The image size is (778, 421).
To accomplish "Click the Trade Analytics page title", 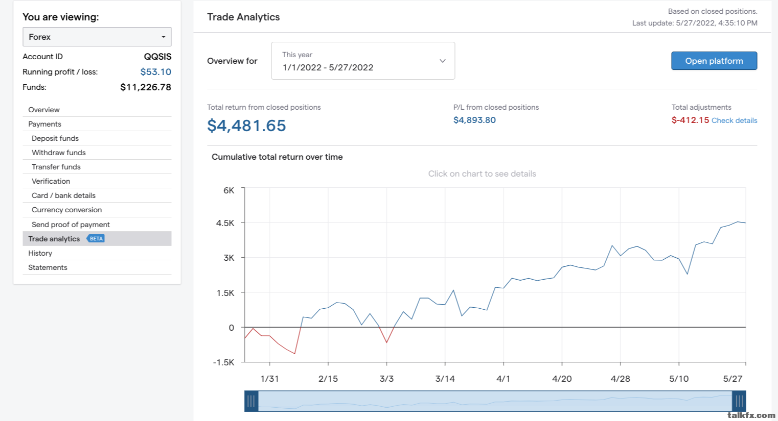I will (x=243, y=17).
